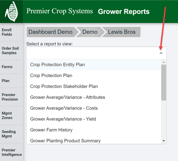Select Crop Protection Plan report
This screenshot has height=161, width=178.
coord(94,76)
